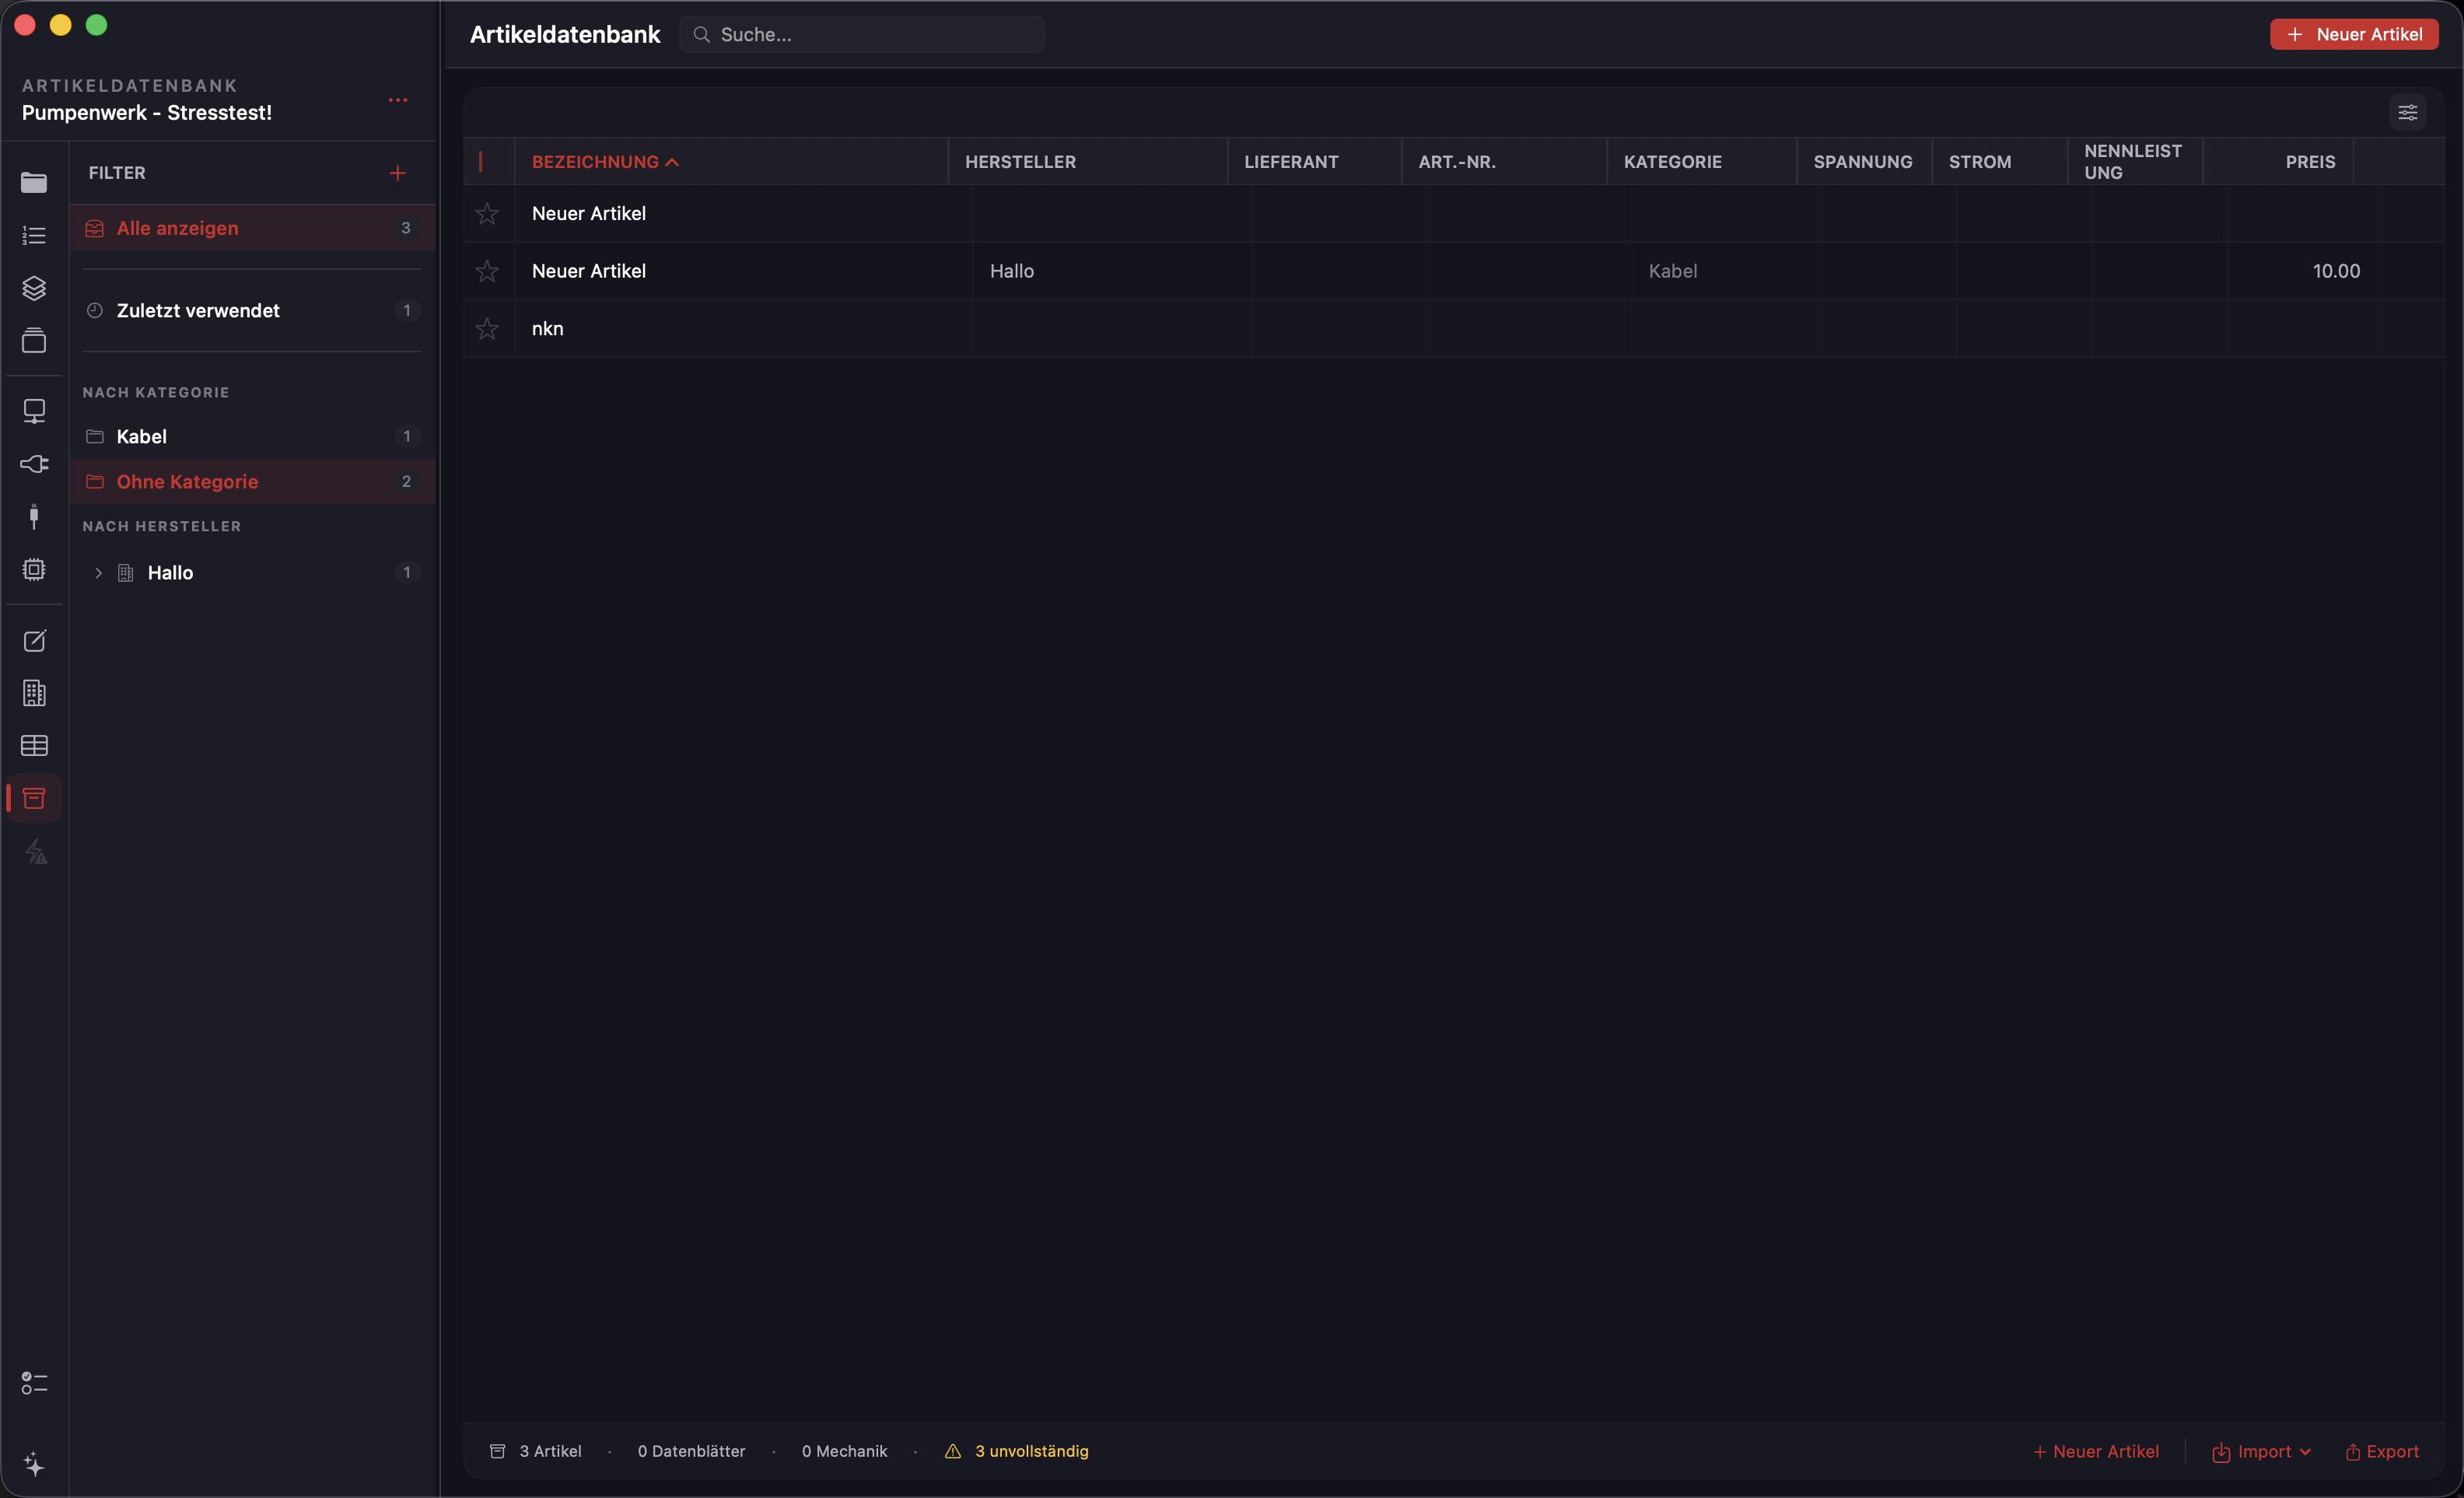2464x1498 pixels.
Task: Click the clock icon next to Zuletzt verwendet
Action: coord(95,310)
